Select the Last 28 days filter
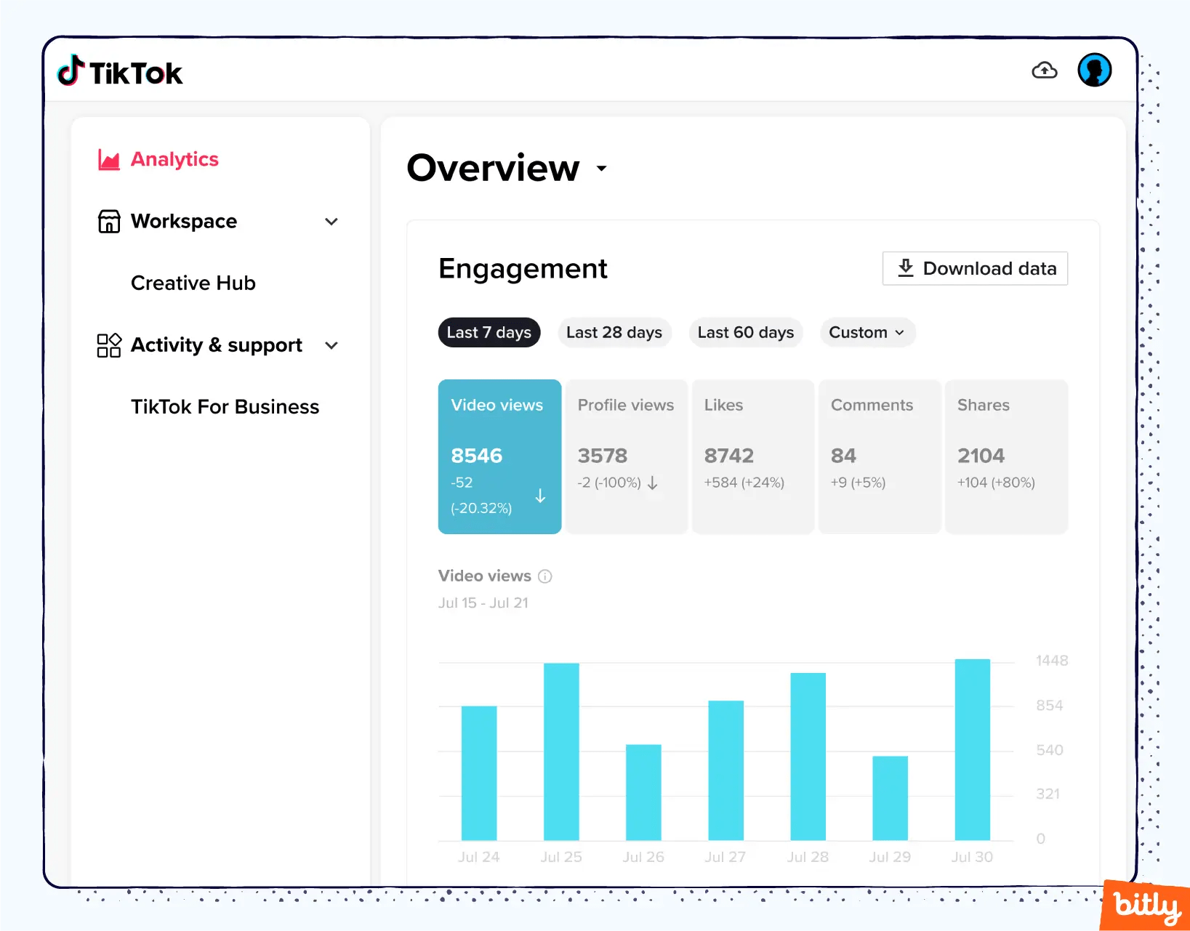This screenshot has height=931, width=1190. click(614, 332)
